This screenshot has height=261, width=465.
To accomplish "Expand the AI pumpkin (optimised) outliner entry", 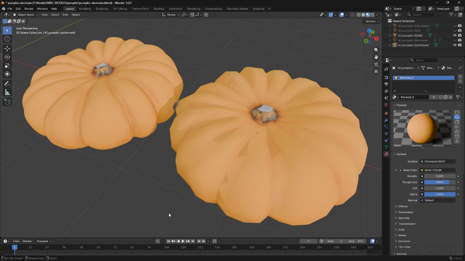I will pos(391,45).
